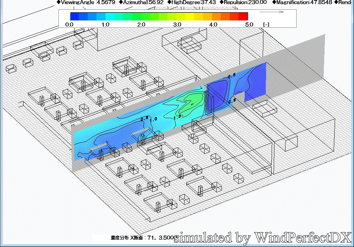Select the dark blue swatch at legend start

coord(74,16)
